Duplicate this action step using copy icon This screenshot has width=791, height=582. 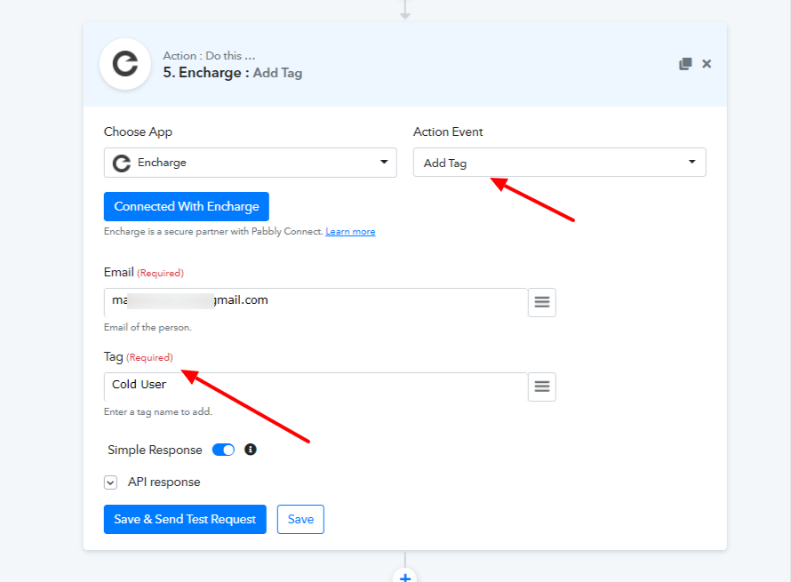tap(685, 64)
